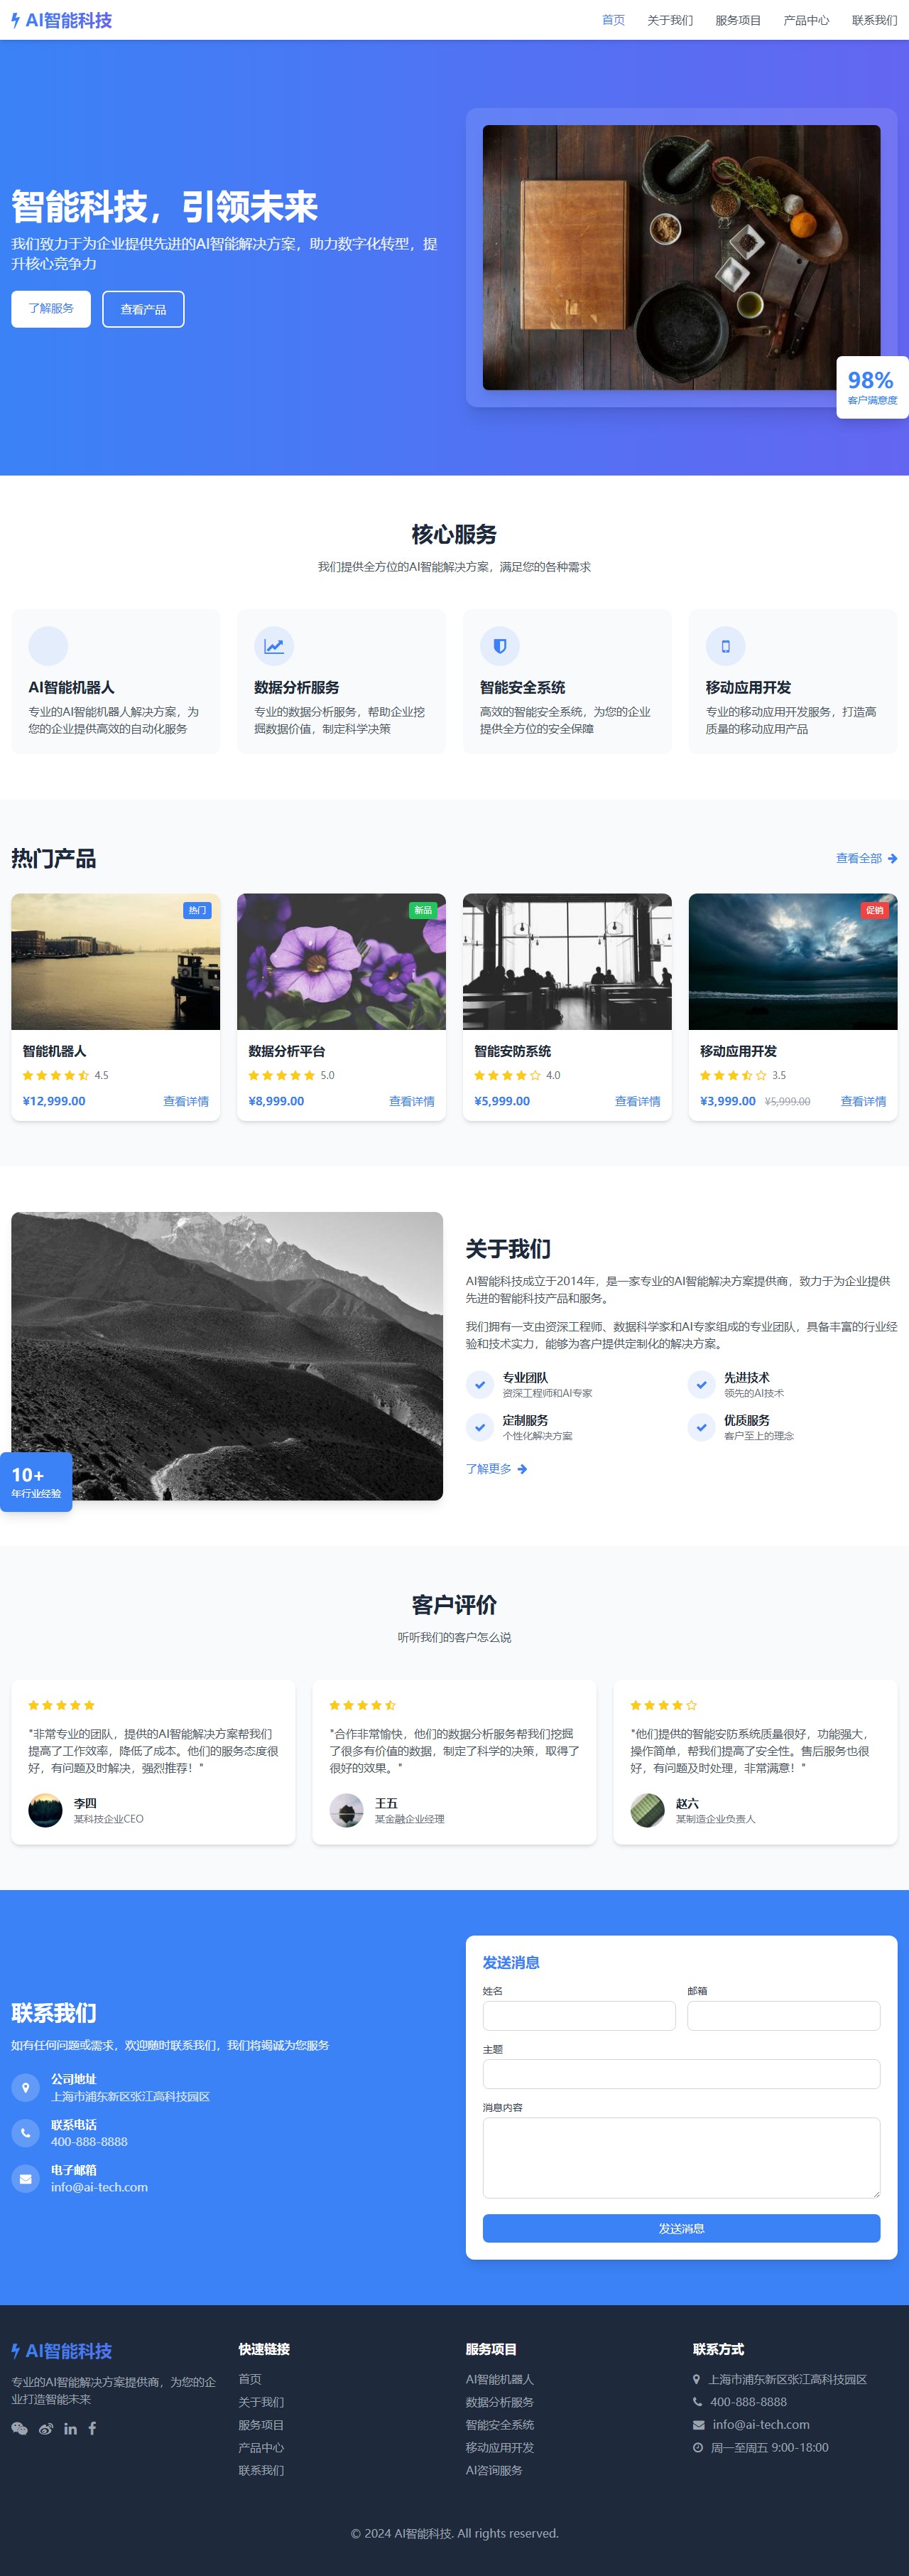
Task: Click footer 快速链接 首页 link
Action: pos(250,2379)
